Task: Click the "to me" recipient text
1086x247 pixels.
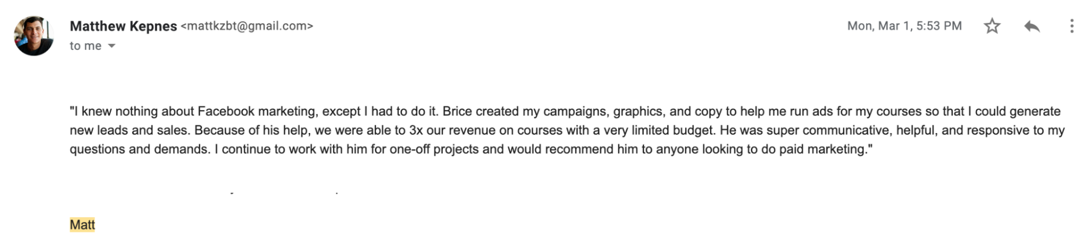Action: coord(85,46)
